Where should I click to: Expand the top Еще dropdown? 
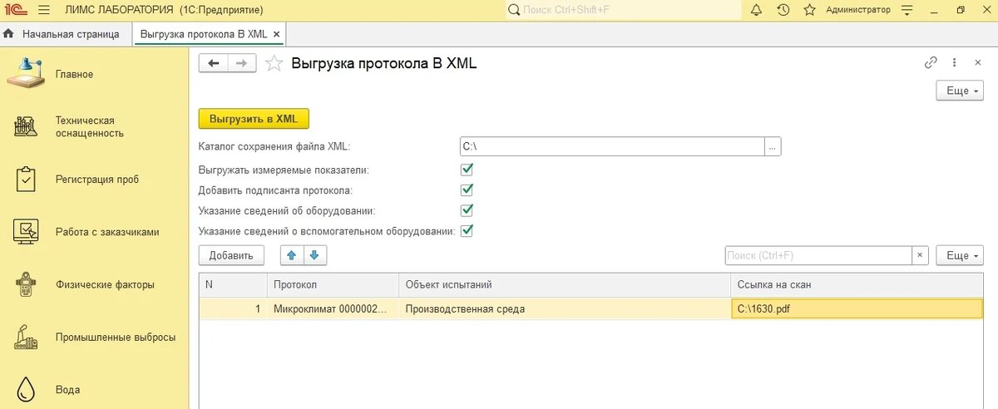coord(960,91)
